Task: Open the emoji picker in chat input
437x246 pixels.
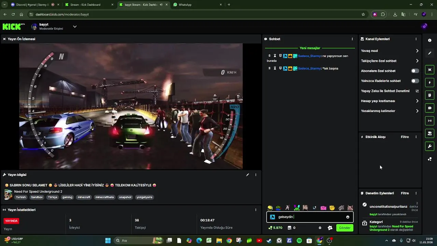Action: pyautogui.click(x=348, y=217)
